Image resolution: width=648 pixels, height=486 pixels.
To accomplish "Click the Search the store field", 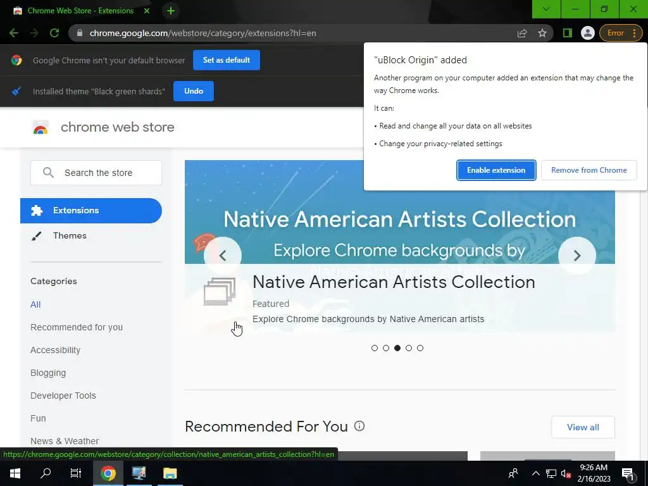I will pyautogui.click(x=96, y=173).
